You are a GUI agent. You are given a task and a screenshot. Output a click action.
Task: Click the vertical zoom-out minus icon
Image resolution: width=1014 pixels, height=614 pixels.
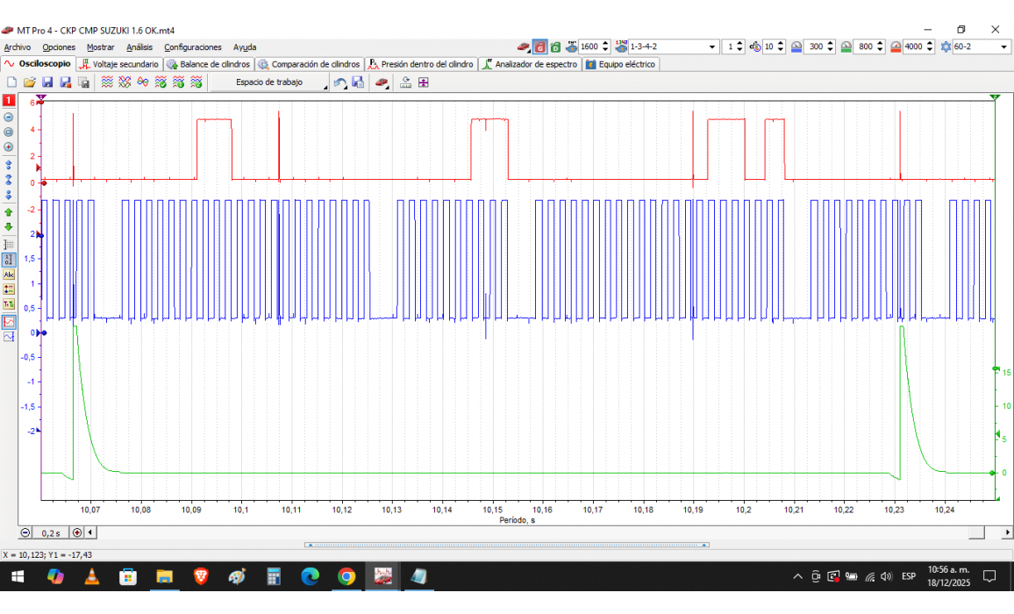click(9, 117)
